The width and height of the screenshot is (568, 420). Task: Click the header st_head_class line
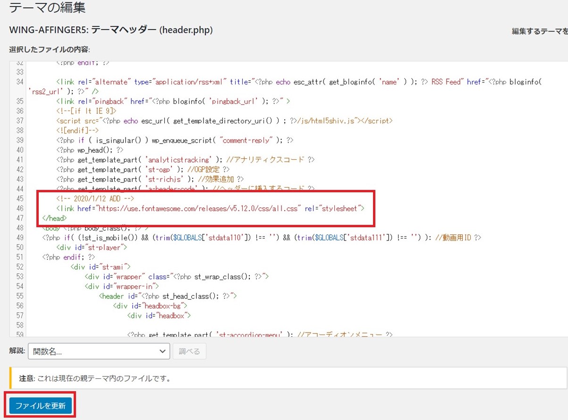168,296
